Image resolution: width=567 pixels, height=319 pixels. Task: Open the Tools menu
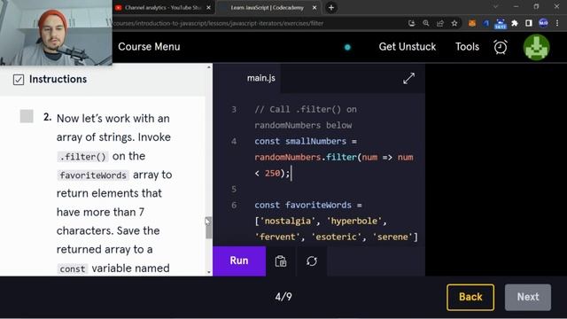467,47
